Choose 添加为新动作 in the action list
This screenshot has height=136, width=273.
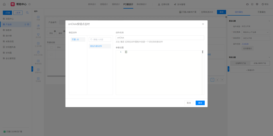tap(100, 46)
